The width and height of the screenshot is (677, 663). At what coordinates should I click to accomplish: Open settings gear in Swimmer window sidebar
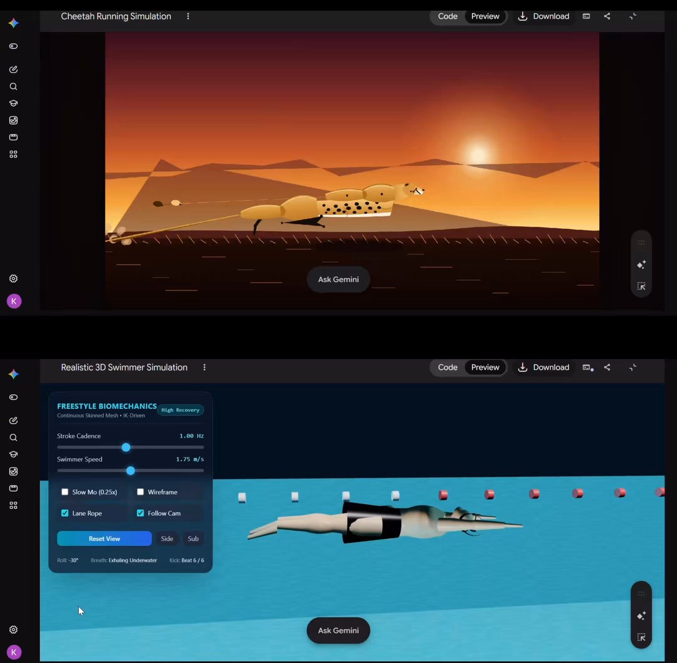click(14, 630)
